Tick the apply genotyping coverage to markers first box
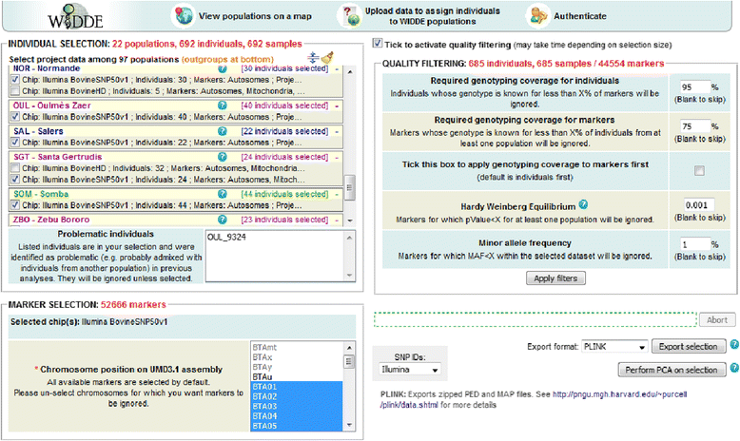This screenshot has width=740, height=441. pos(699,170)
